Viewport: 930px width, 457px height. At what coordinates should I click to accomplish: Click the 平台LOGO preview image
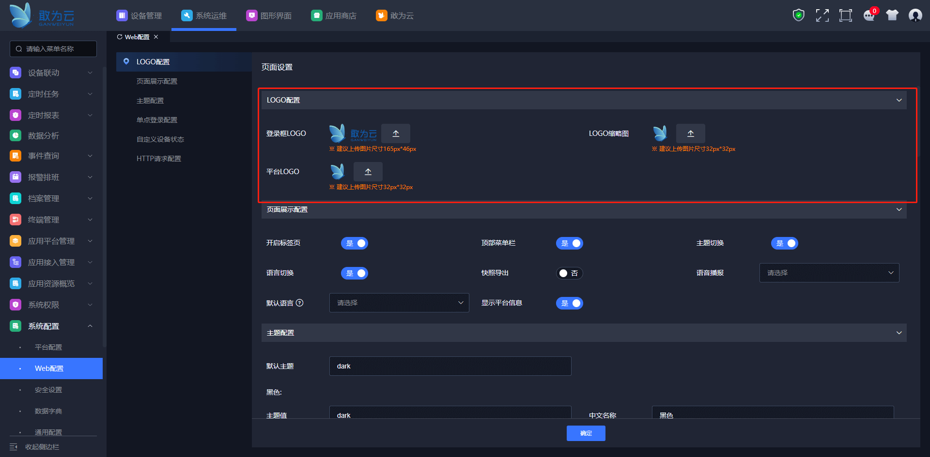click(337, 172)
